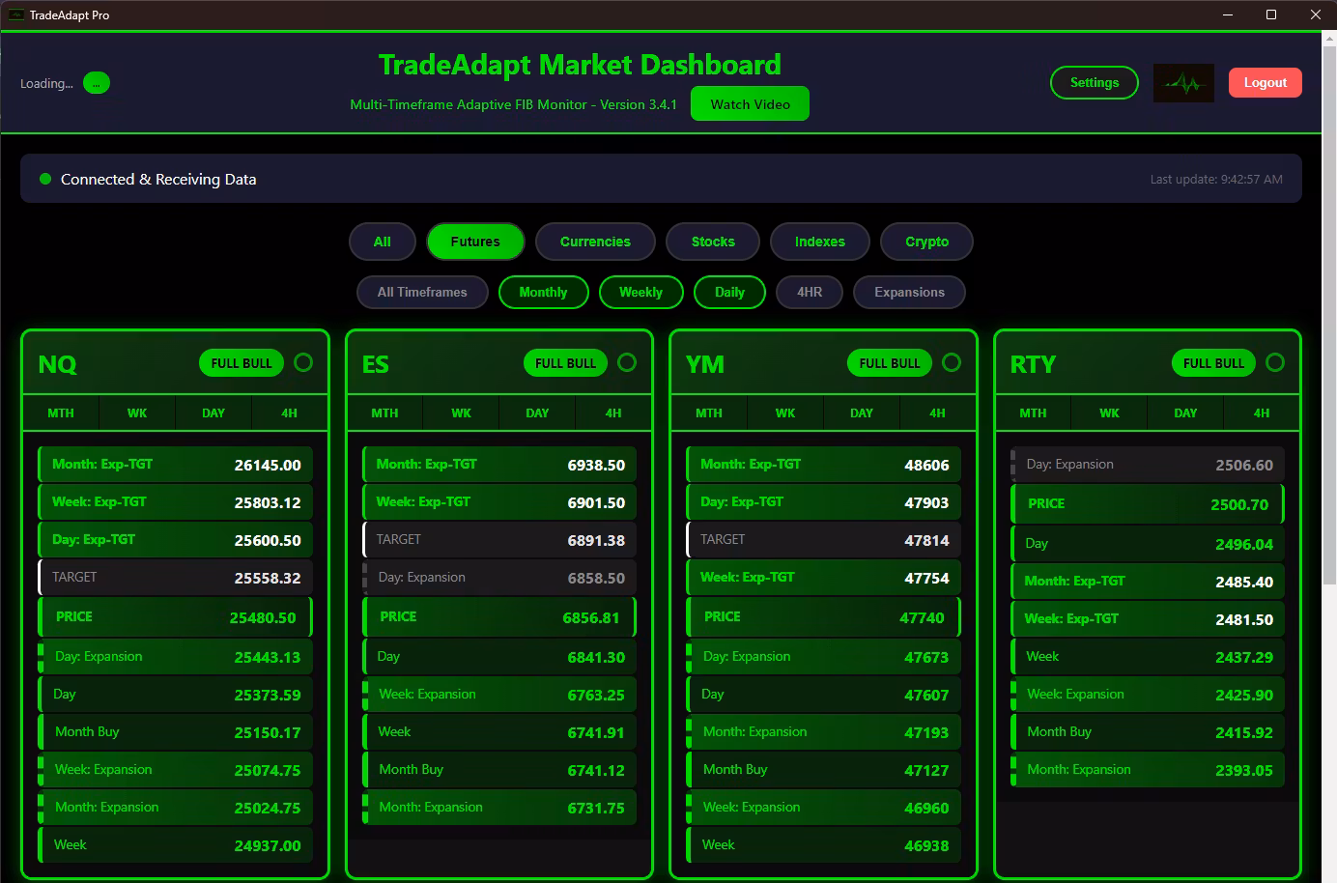Switch to the Crypto category tab
This screenshot has height=883, width=1337.
click(x=926, y=242)
